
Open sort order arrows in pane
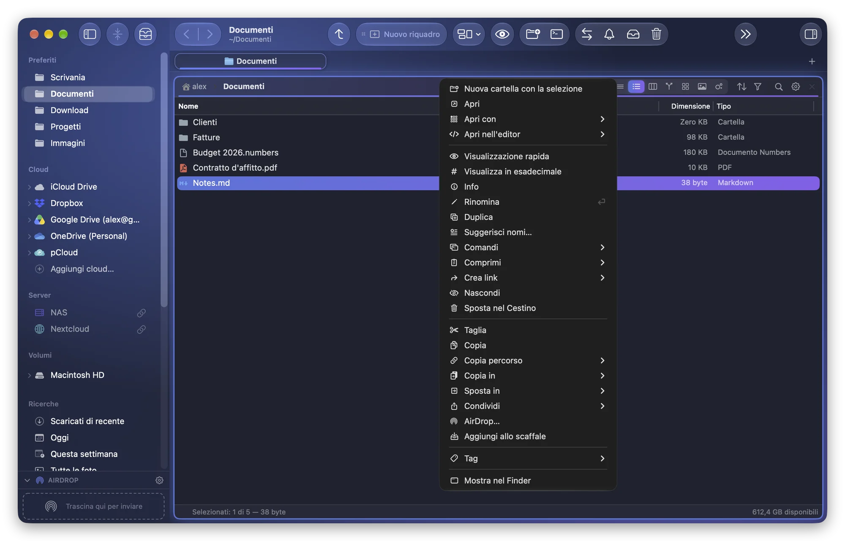pyautogui.click(x=741, y=87)
